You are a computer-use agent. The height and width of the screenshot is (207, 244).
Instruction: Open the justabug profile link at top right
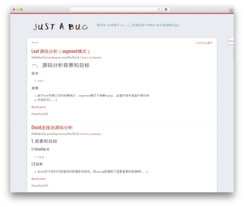click(x=204, y=43)
